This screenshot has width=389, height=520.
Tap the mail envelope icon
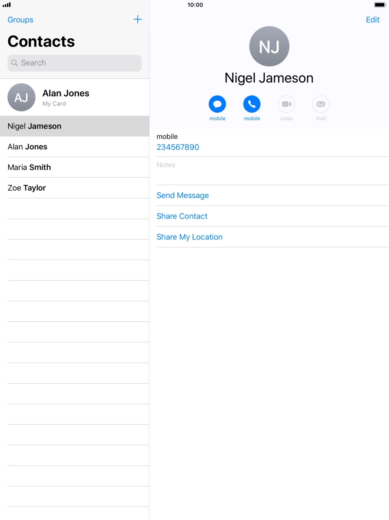pyautogui.click(x=321, y=104)
